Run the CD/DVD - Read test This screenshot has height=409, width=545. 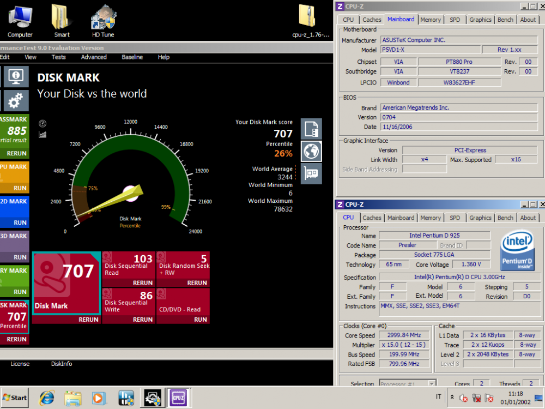click(x=200, y=320)
